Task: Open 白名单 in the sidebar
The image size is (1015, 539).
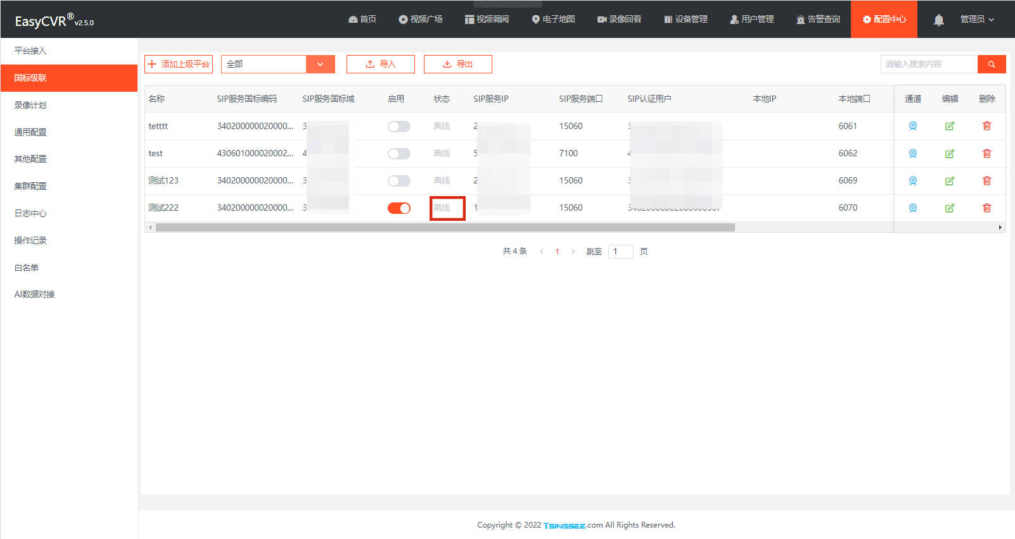Action: [x=27, y=268]
